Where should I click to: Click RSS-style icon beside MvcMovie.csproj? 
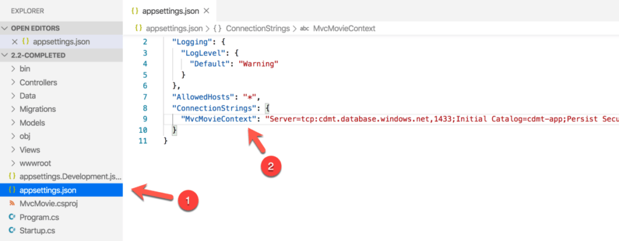[x=12, y=204]
